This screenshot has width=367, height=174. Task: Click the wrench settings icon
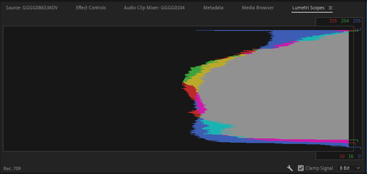coord(290,168)
